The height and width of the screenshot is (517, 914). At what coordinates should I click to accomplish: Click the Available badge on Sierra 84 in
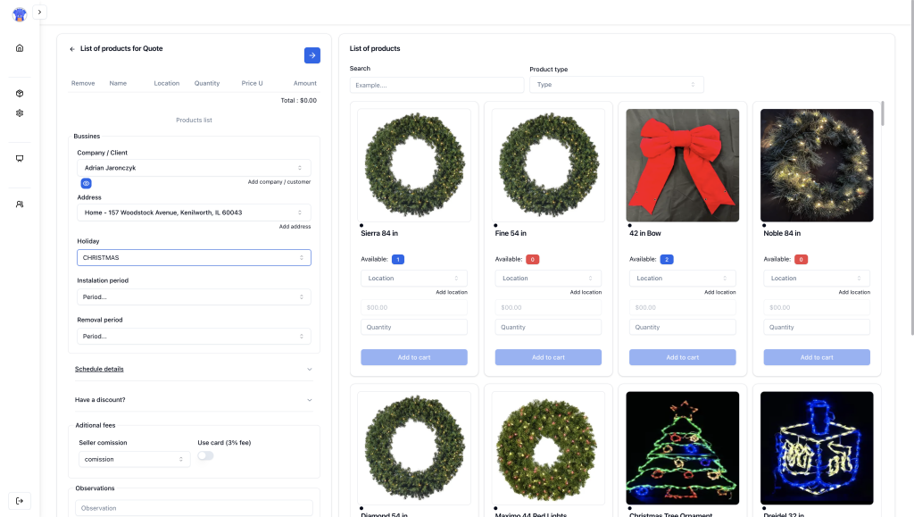[398, 259]
